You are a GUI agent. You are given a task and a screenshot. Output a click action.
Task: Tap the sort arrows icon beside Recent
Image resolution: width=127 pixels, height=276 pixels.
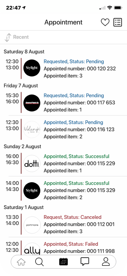tap(7, 37)
